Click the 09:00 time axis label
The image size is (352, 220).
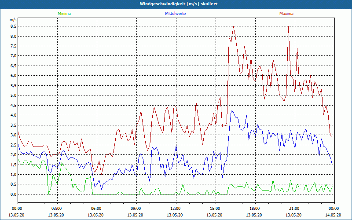tap(136, 209)
